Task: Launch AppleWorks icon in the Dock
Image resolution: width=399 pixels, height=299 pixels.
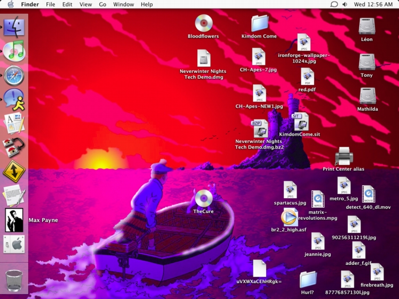Action: pyautogui.click(x=14, y=123)
